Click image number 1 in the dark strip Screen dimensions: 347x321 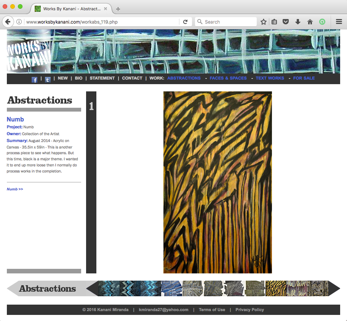pyautogui.click(x=91, y=106)
